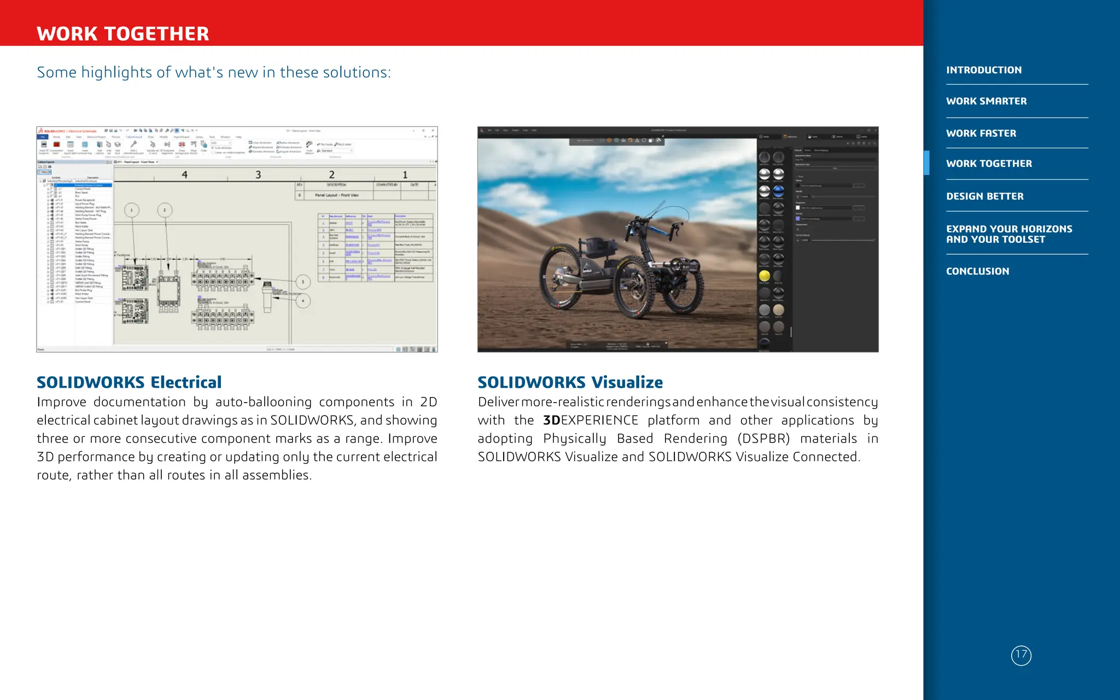Select the beige material sphere in Visualize
The width and height of the screenshot is (1120, 700).
[x=778, y=310]
